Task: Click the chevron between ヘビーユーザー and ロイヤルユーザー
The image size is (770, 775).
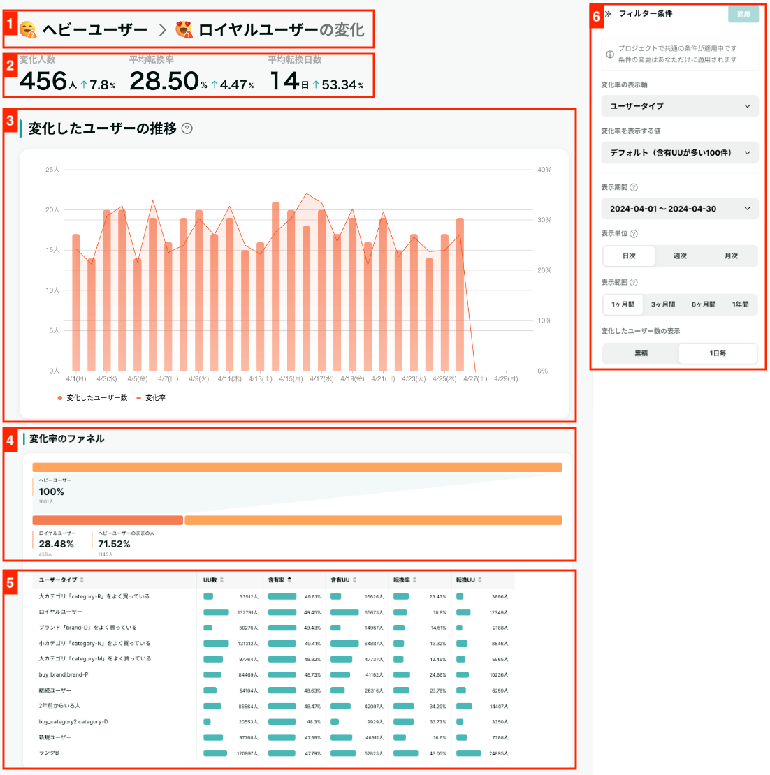Action: tap(162, 30)
